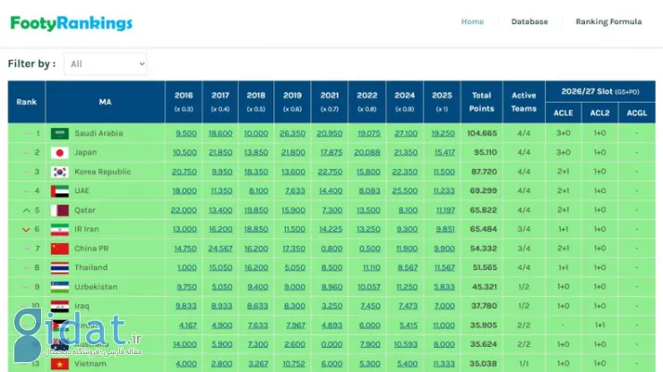Screen dimensions: 663x372
Task: Select Vietnam's active teams 1/1
Action: point(523,364)
